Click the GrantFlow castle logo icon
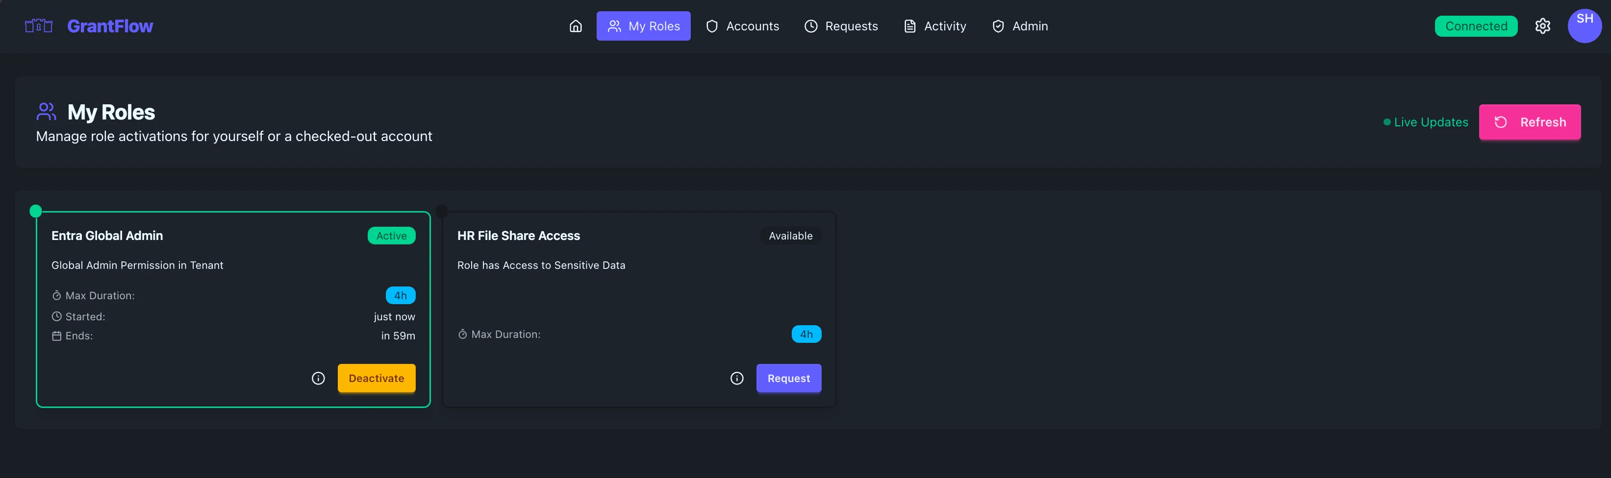 tap(38, 25)
